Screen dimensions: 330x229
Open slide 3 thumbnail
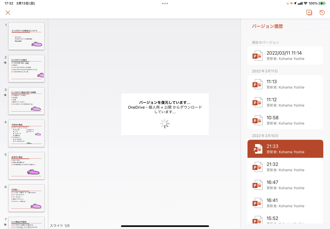tap(26, 101)
